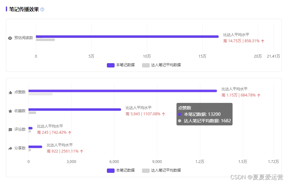Click the 点赞数 tooltip heading
288x183 pixels.
[185, 108]
